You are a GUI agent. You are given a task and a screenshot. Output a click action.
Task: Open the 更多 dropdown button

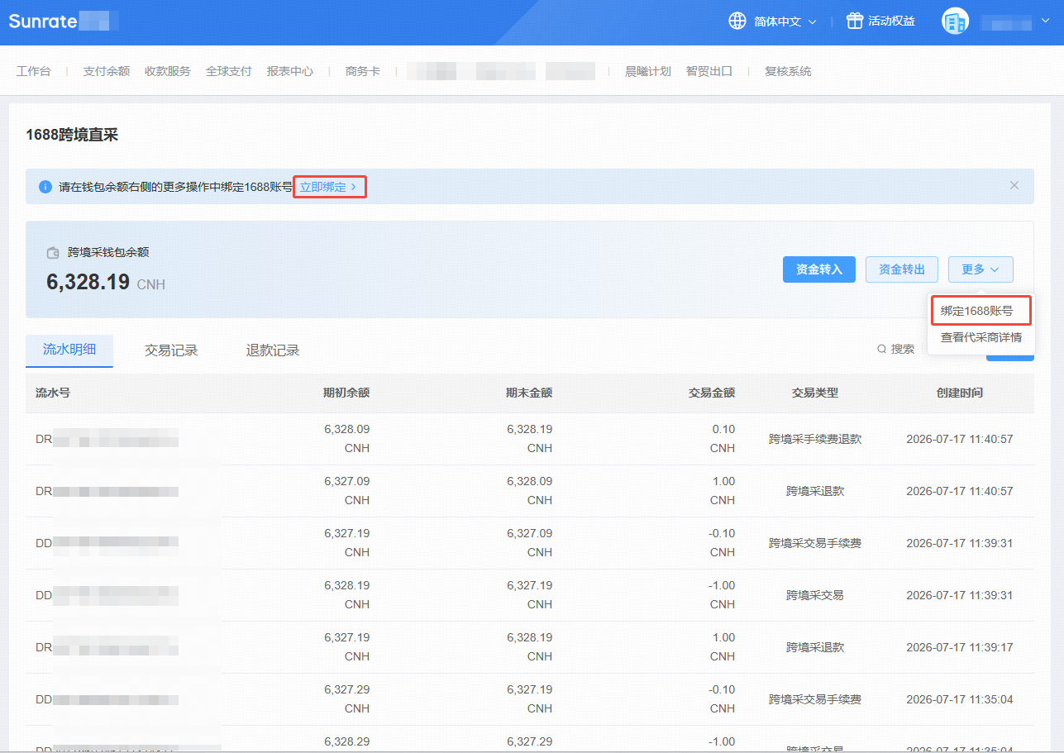(981, 269)
